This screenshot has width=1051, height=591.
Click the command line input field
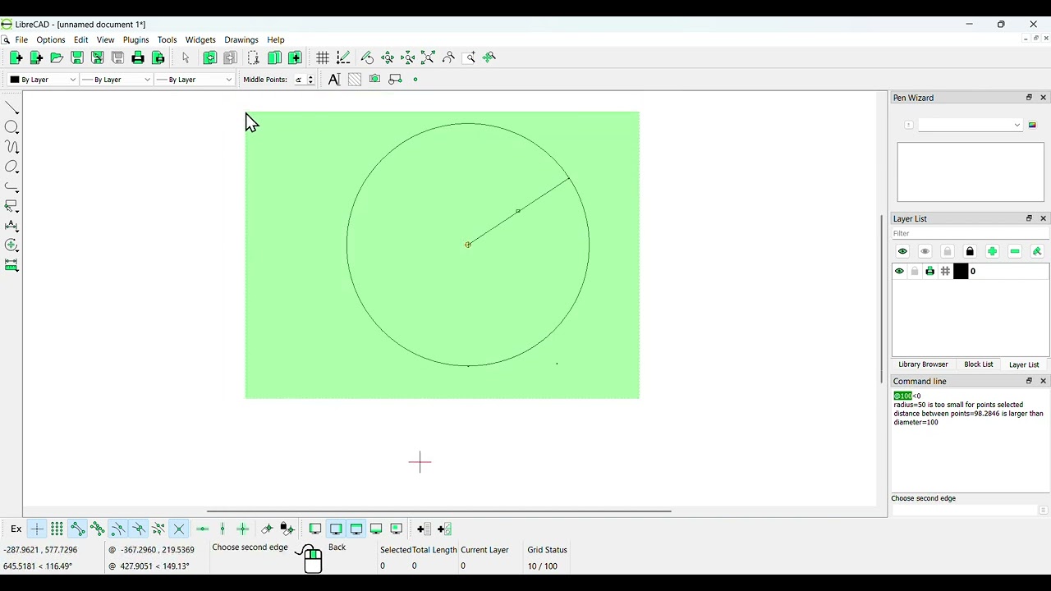[x=966, y=511]
